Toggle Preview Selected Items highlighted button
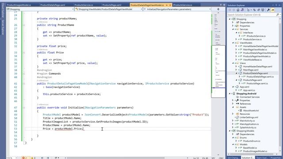Image resolution: width=283 pixels, height=159 pixels. coord(273,10)
